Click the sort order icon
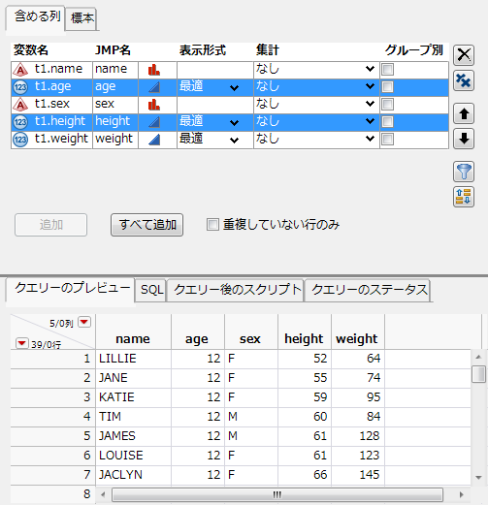Viewport: 488px width, 505px height. click(x=464, y=197)
